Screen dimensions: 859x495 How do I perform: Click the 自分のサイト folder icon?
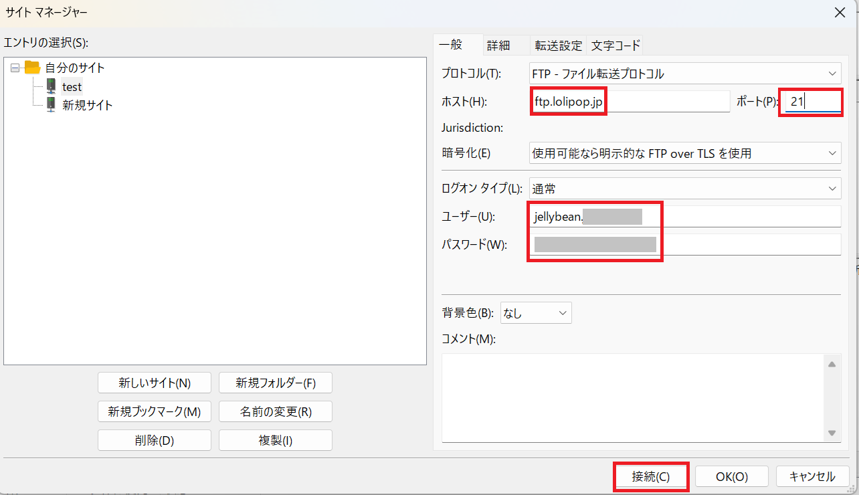[x=33, y=68]
